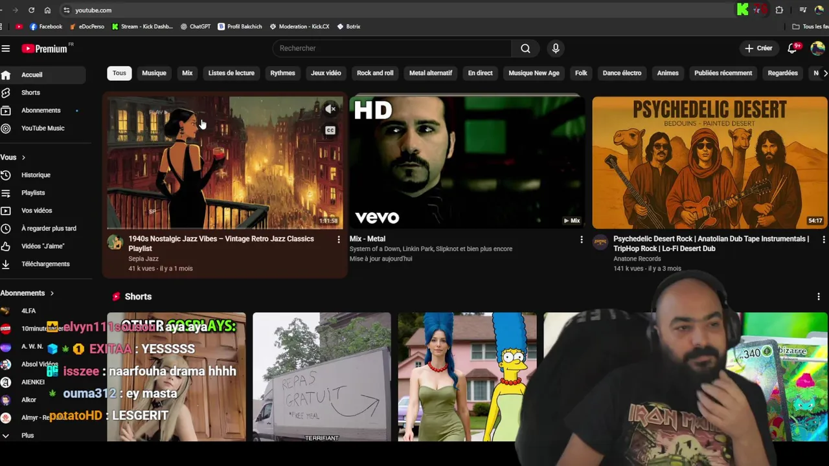Open the 1940s Nostalgic Jazz Vibes thumbnail

[x=225, y=163]
